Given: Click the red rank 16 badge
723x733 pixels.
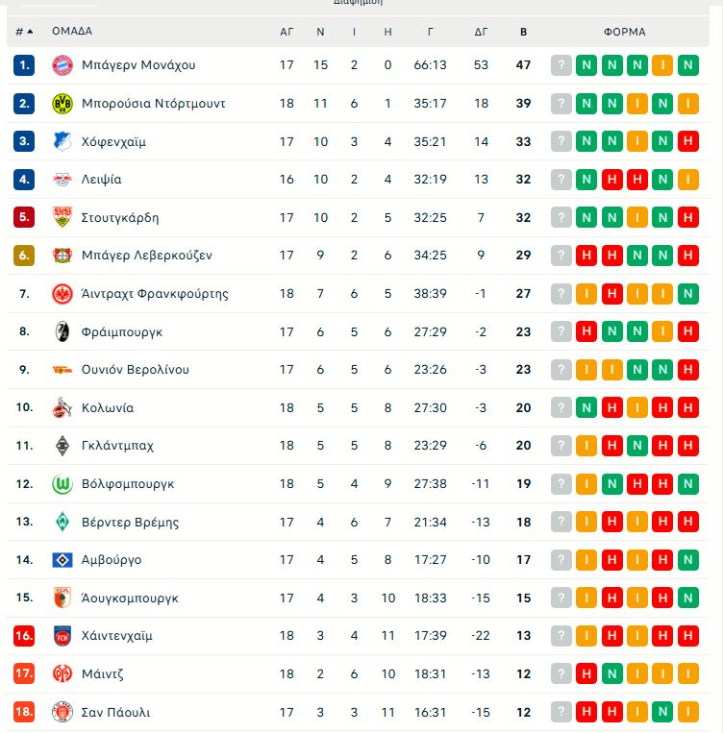Looking at the screenshot, I should pyautogui.click(x=25, y=636).
